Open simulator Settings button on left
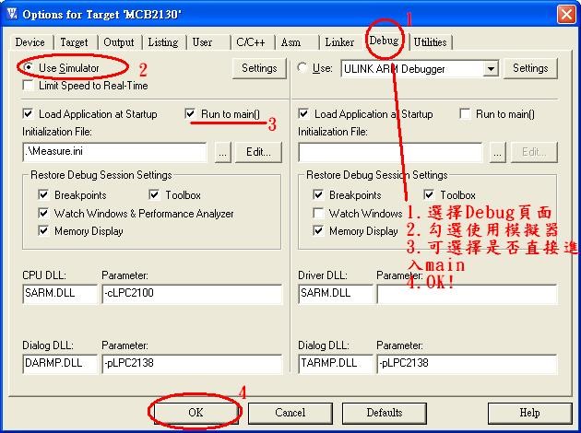Viewport: 581px width, 433px height. click(259, 68)
